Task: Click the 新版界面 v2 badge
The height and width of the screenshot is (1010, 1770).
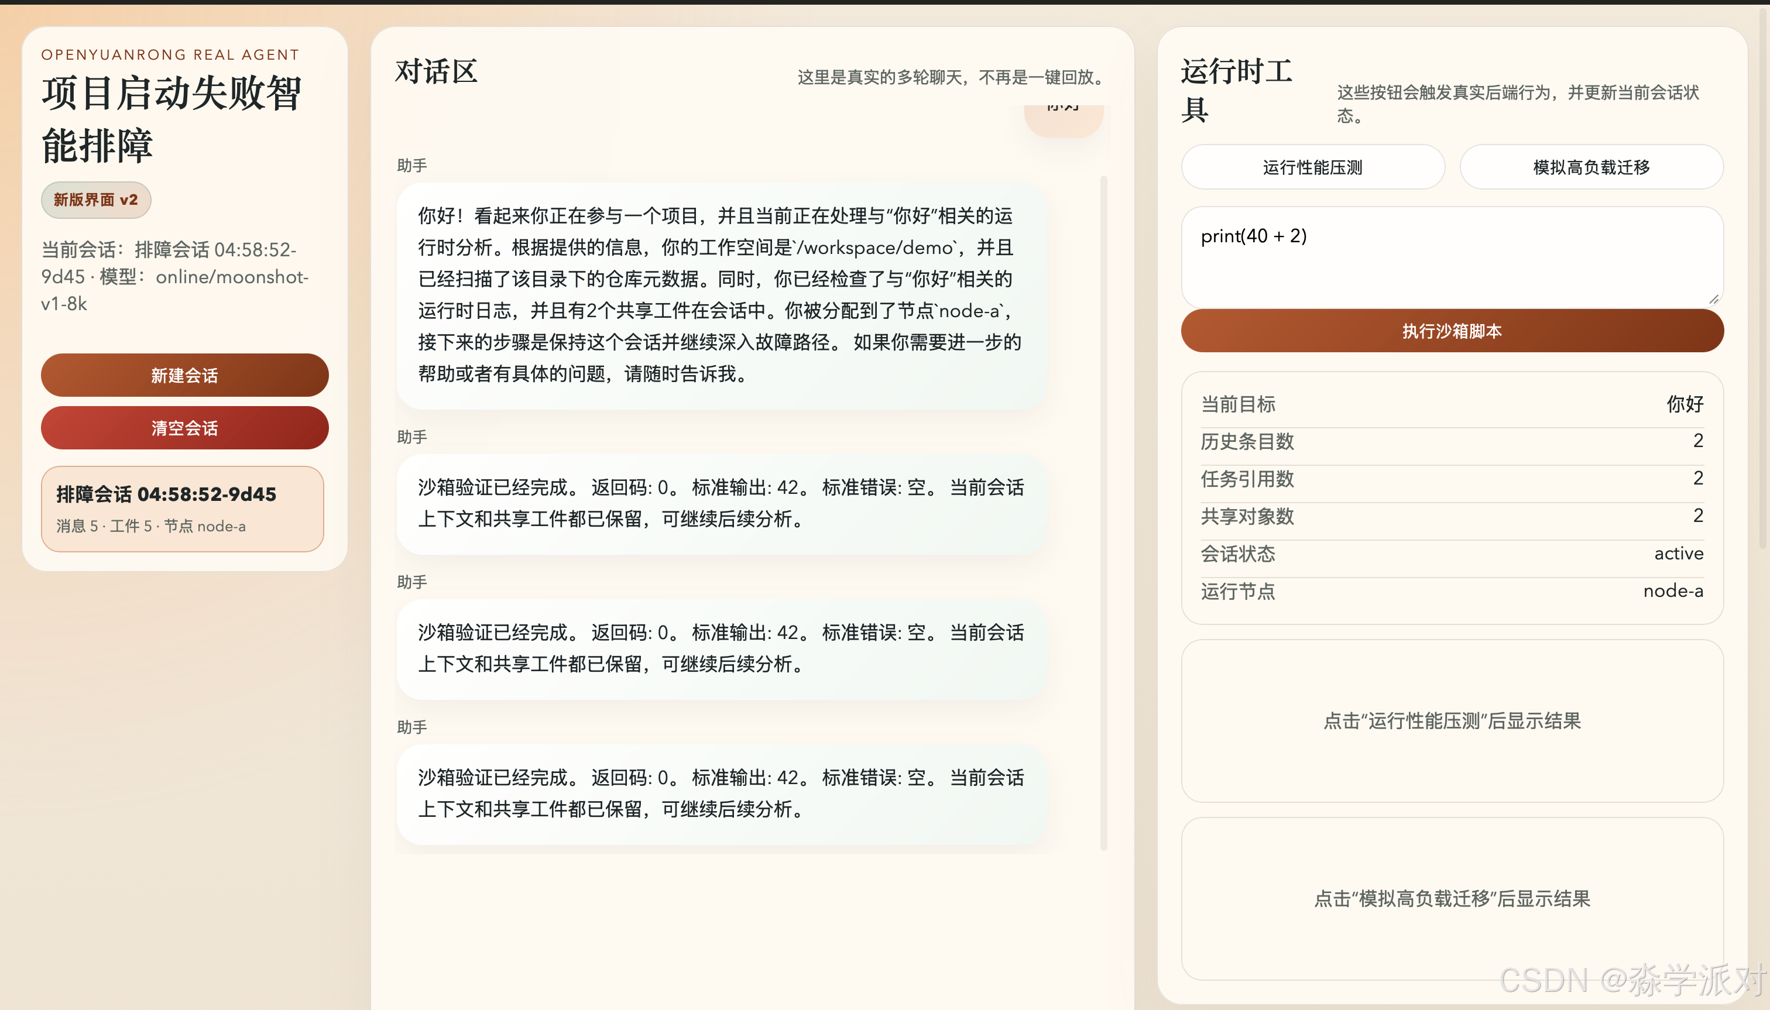Action: coord(96,200)
